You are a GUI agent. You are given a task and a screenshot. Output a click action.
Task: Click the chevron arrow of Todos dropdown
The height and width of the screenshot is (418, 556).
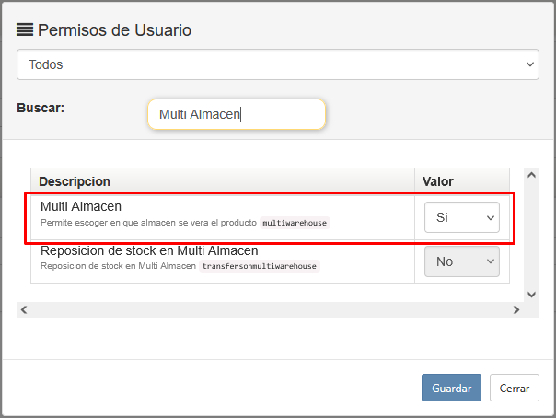pyautogui.click(x=529, y=64)
